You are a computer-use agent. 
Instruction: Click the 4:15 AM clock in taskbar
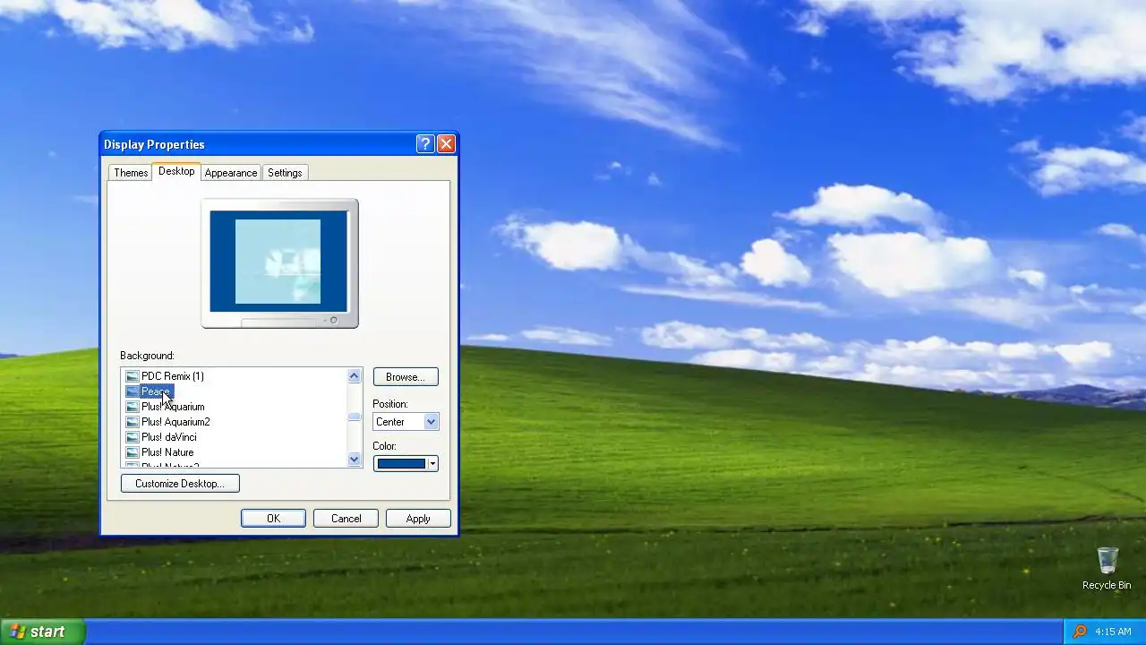(x=1113, y=632)
